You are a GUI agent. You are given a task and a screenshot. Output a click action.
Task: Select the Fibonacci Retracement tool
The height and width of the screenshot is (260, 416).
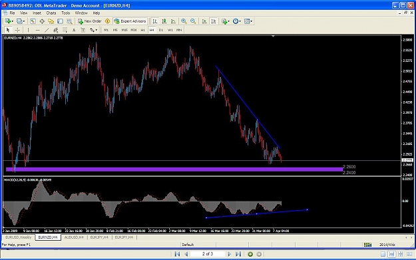[65, 30]
